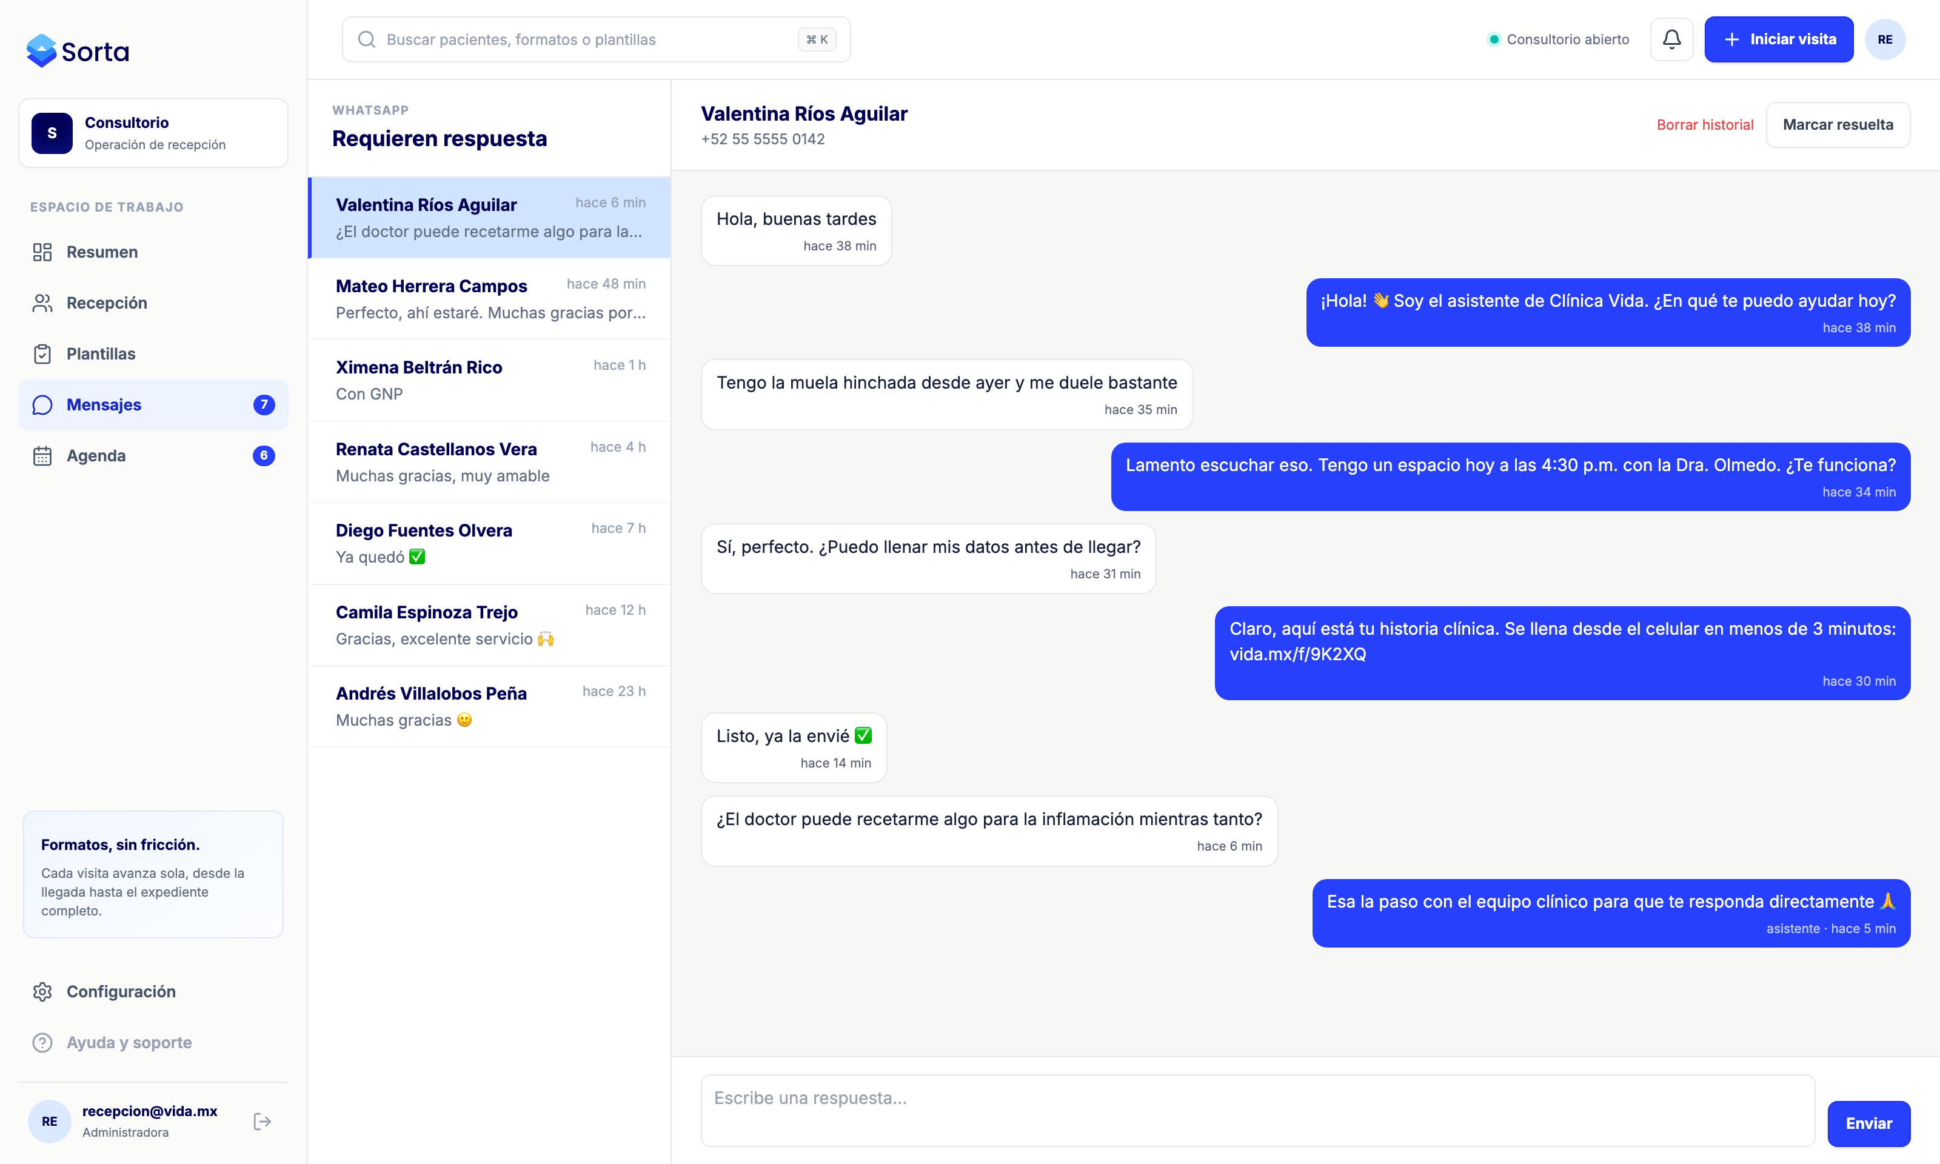Click the Formatos, sin fricción card
This screenshot has height=1164, width=1940.
coord(153,875)
